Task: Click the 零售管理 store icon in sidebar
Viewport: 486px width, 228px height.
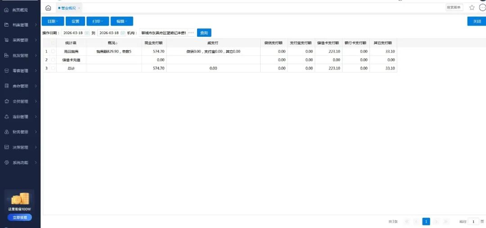Action: point(7,71)
